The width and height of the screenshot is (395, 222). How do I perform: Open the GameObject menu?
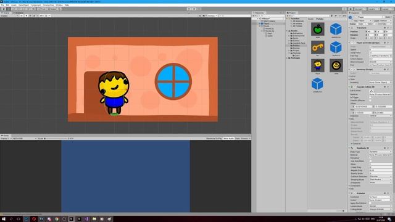tap(23, 5)
